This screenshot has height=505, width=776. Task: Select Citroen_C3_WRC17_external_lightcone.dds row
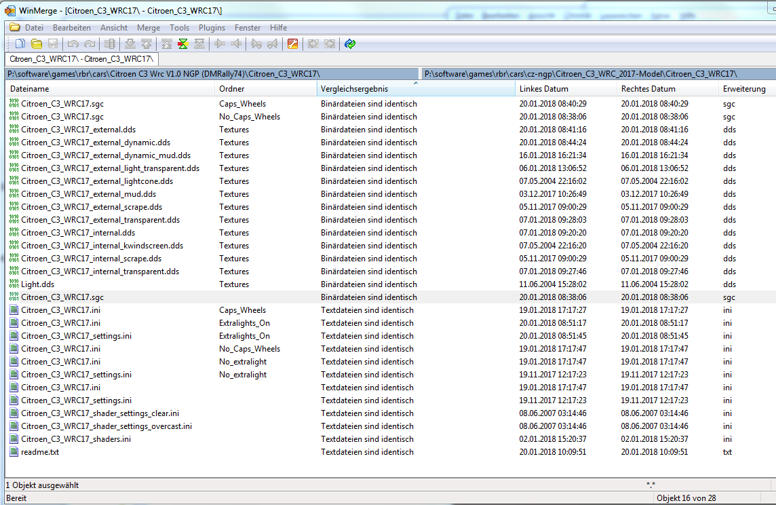click(x=391, y=181)
